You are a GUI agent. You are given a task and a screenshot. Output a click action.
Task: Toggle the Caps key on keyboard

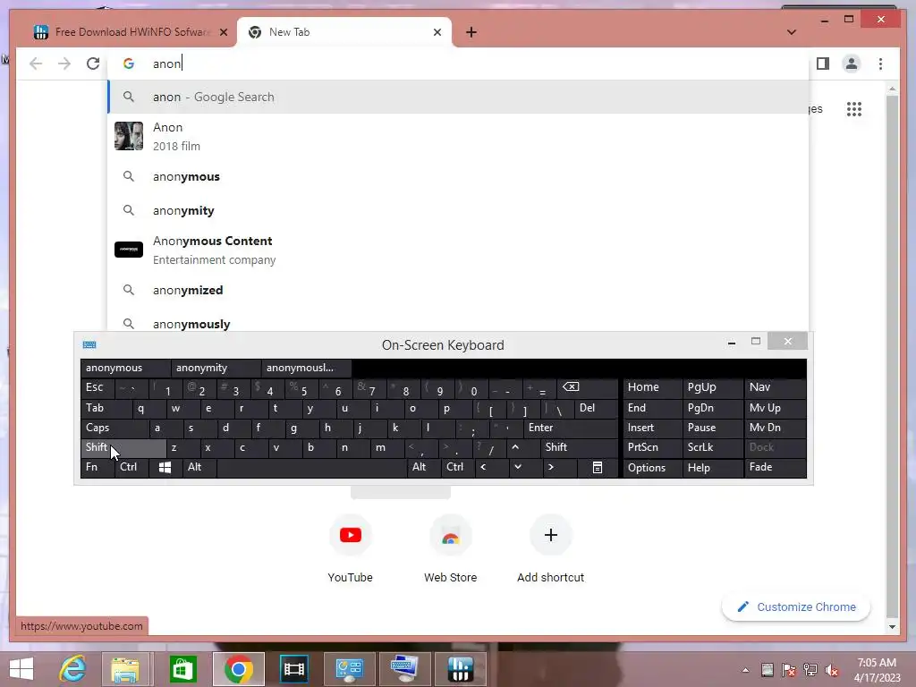pyautogui.click(x=114, y=428)
